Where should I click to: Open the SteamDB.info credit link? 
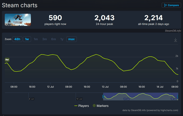click(173, 31)
